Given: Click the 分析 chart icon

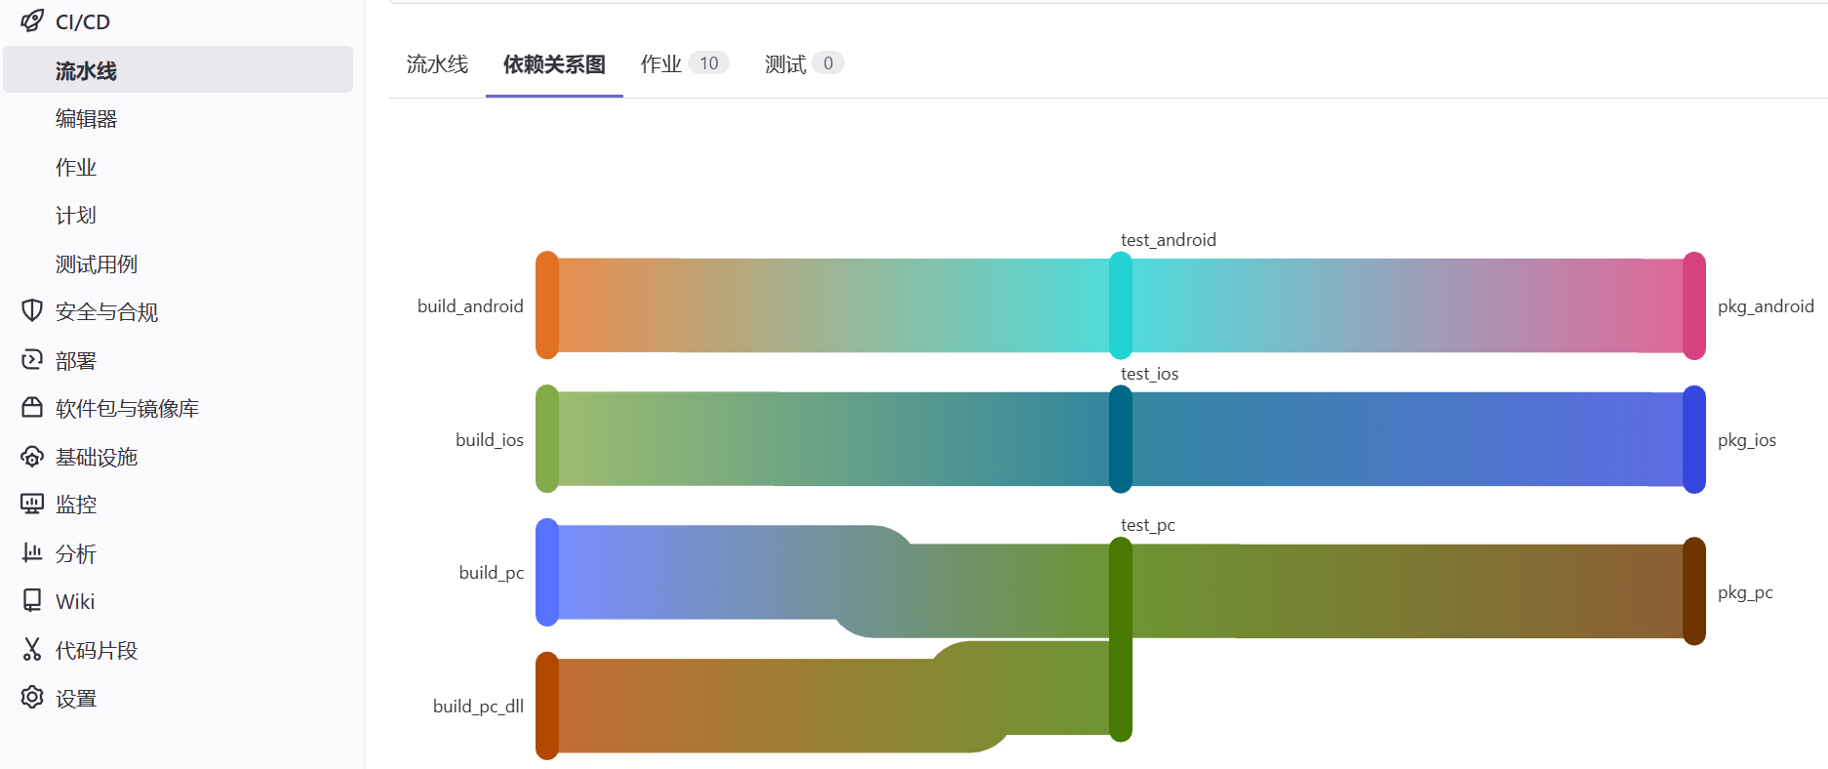Looking at the screenshot, I should tap(32, 553).
